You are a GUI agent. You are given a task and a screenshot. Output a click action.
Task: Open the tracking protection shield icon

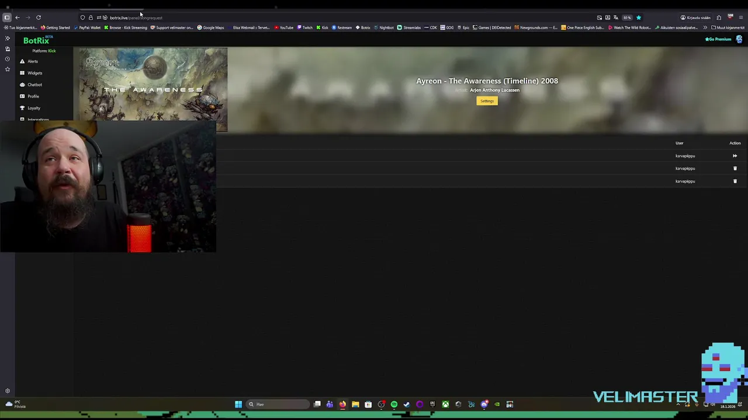click(x=83, y=17)
